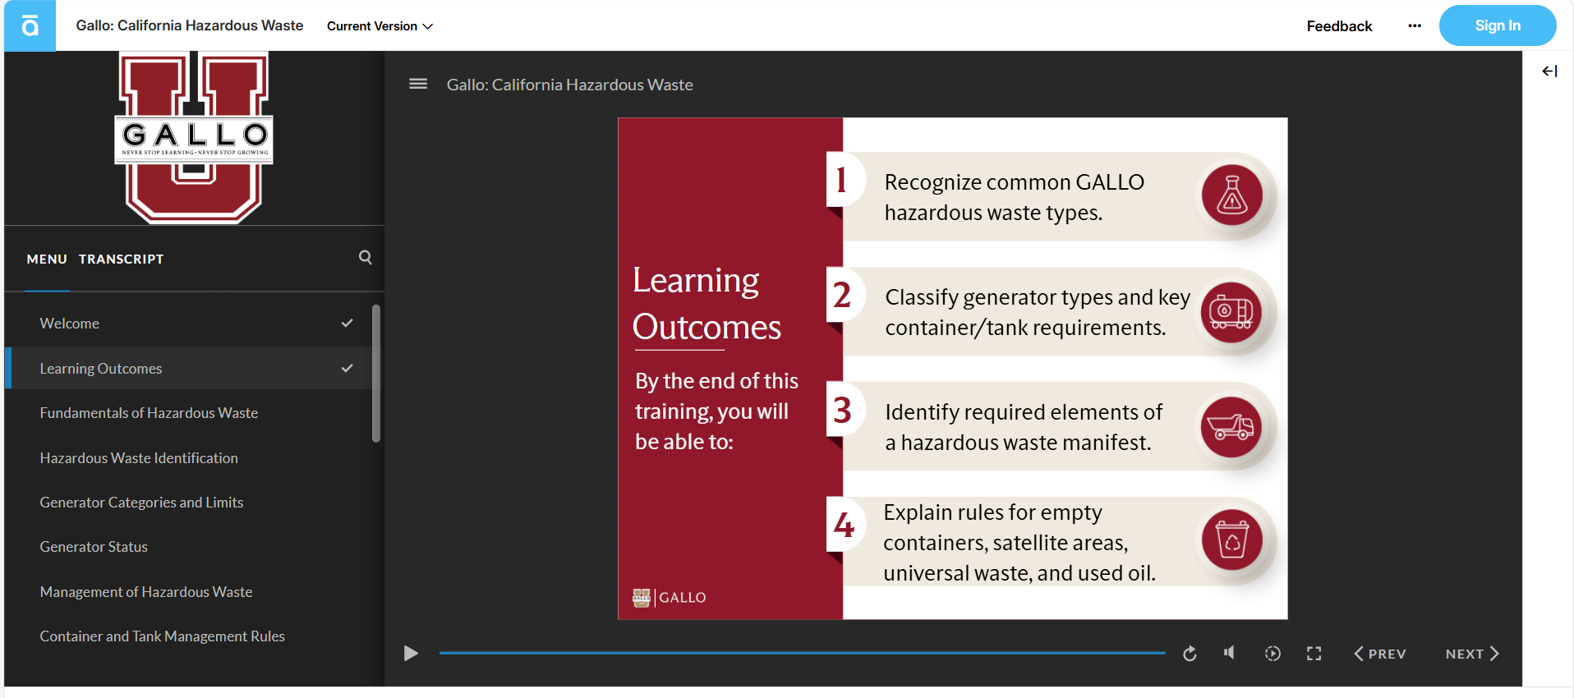Click the Learning Outcomes slide heading
Image resolution: width=1574 pixels, height=698 pixels.
coord(706,304)
